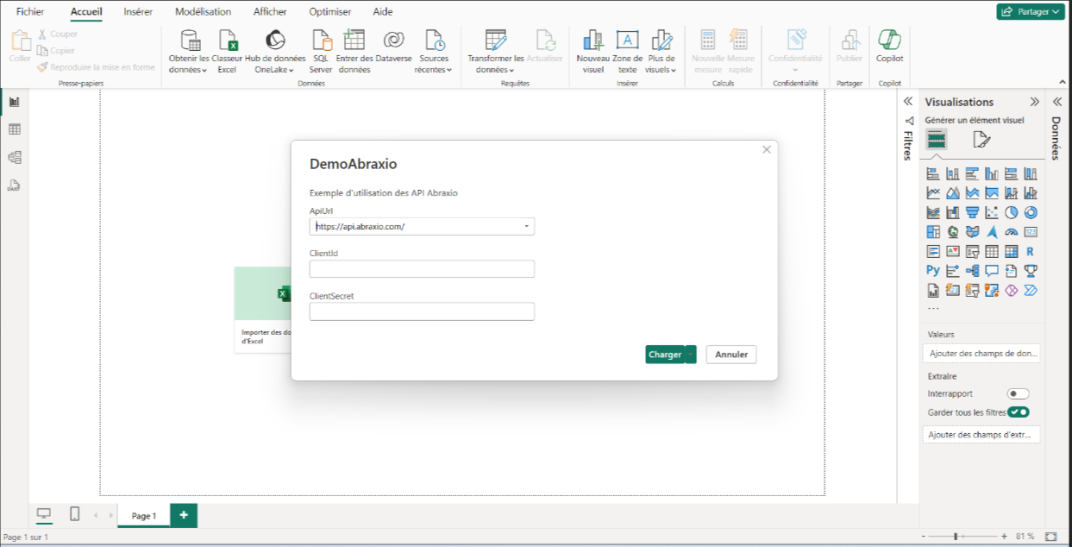Viewport: 1072px width, 547px height.
Task: Open the Partager dropdown button
Action: (x=1031, y=12)
